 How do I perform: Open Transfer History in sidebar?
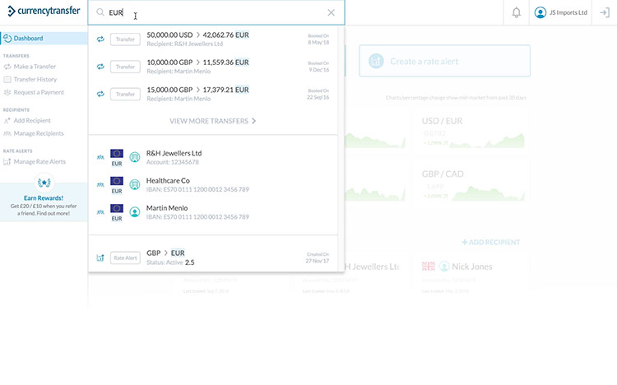pos(35,80)
